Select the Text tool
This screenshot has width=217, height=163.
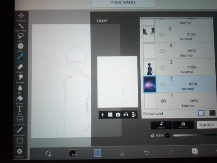click(20, 110)
